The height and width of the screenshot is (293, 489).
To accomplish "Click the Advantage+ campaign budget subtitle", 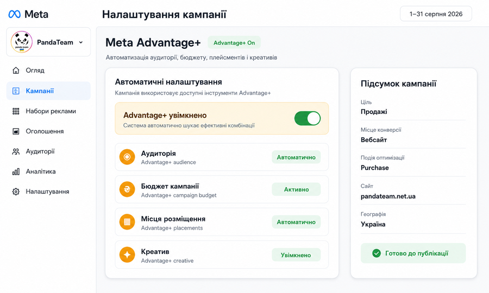I will click(x=179, y=195).
